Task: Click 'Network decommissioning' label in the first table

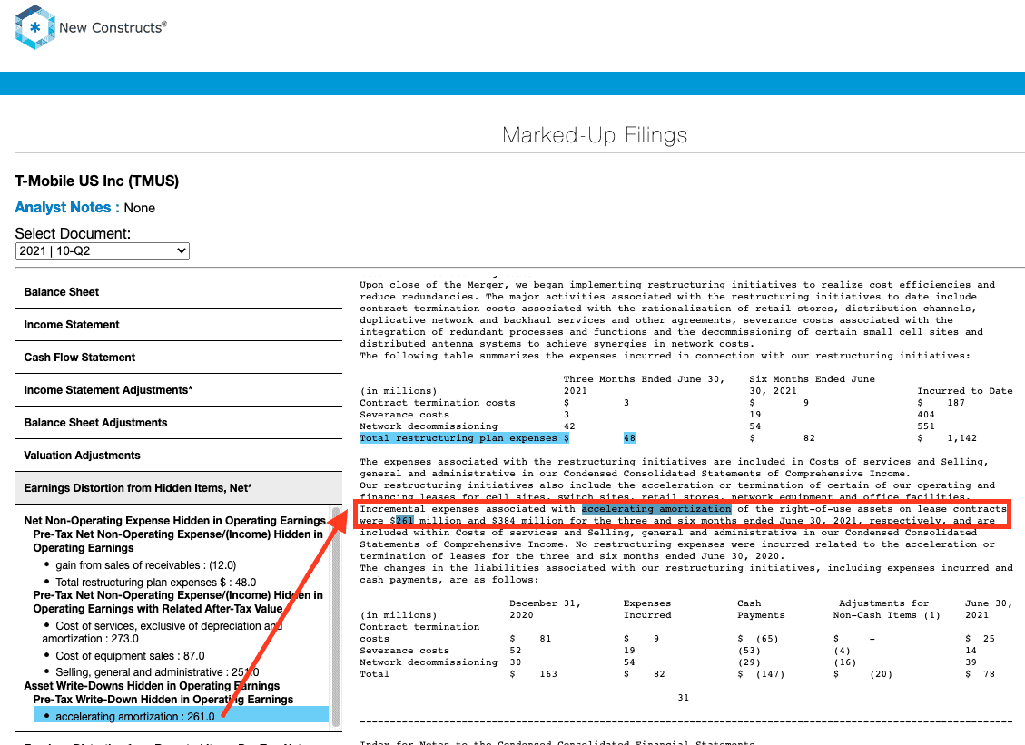Action: [429, 426]
